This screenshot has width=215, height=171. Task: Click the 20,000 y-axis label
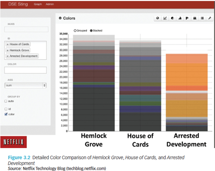pos(64,77)
